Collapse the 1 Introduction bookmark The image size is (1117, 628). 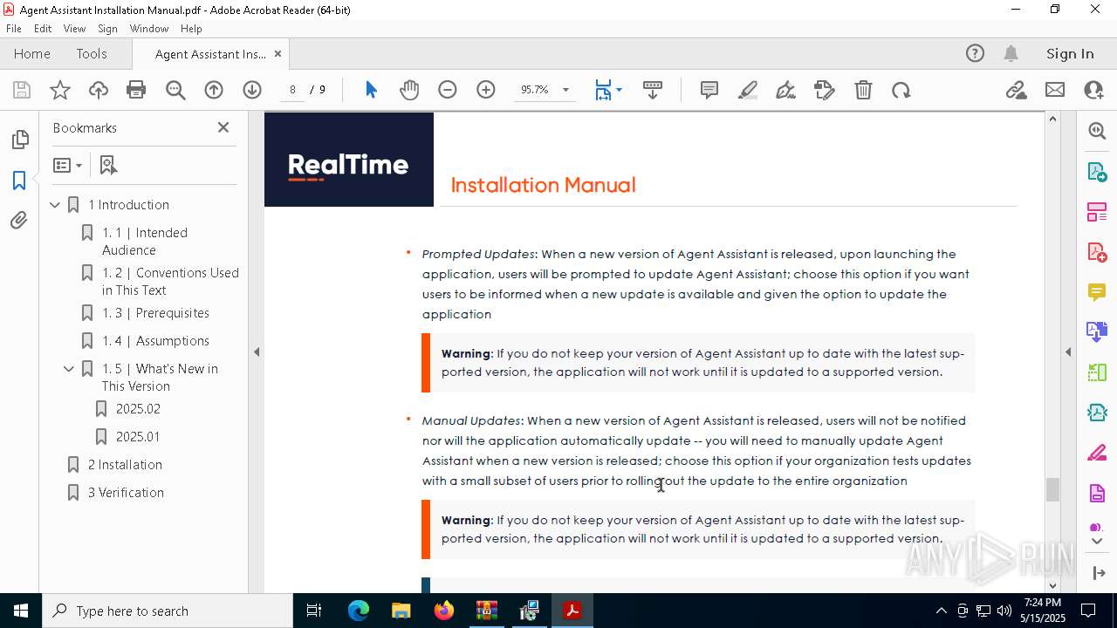(x=55, y=205)
